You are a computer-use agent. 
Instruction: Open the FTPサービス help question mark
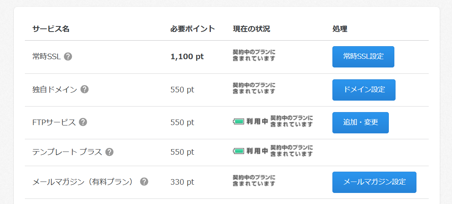tap(83, 122)
